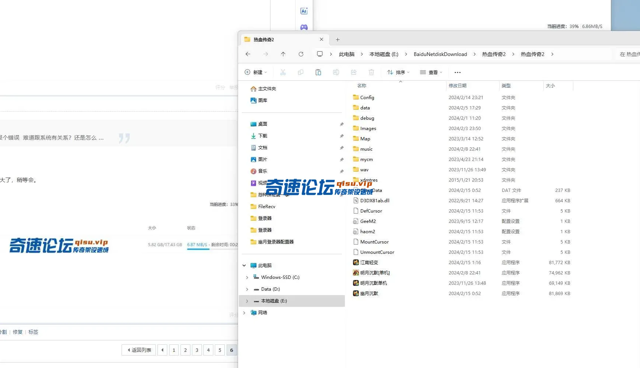Select the 幽月沉默 application file

366,293
